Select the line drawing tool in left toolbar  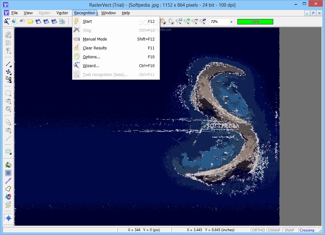coord(8,64)
